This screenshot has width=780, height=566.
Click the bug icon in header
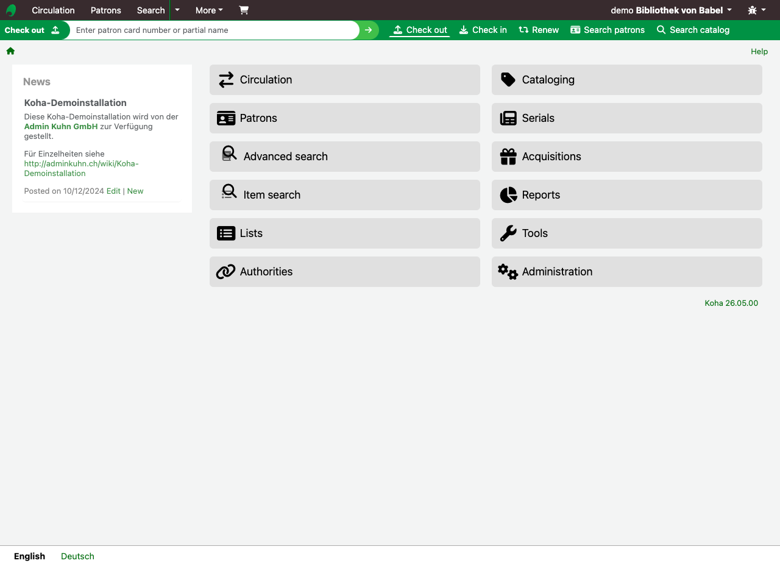[753, 10]
